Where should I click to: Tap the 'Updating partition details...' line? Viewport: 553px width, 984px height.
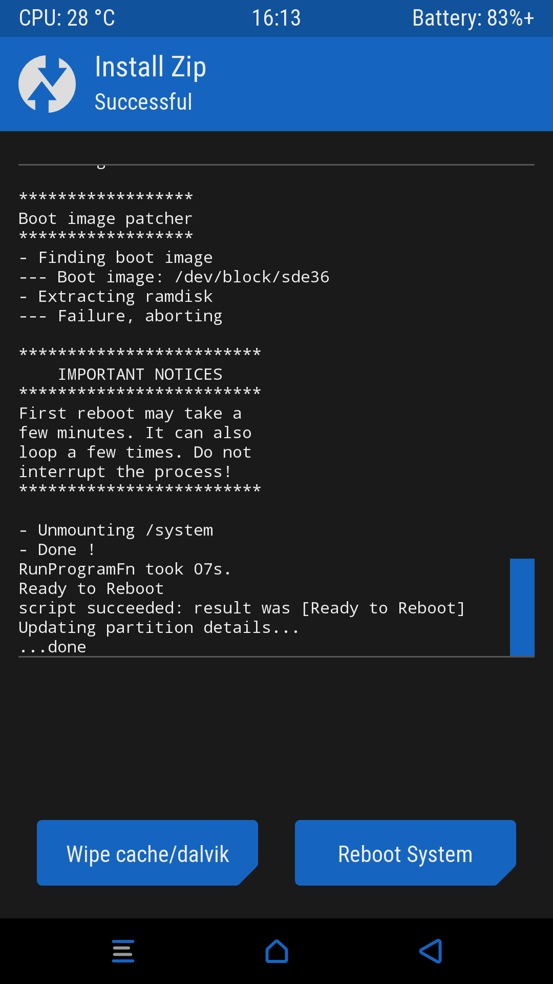[159, 628]
